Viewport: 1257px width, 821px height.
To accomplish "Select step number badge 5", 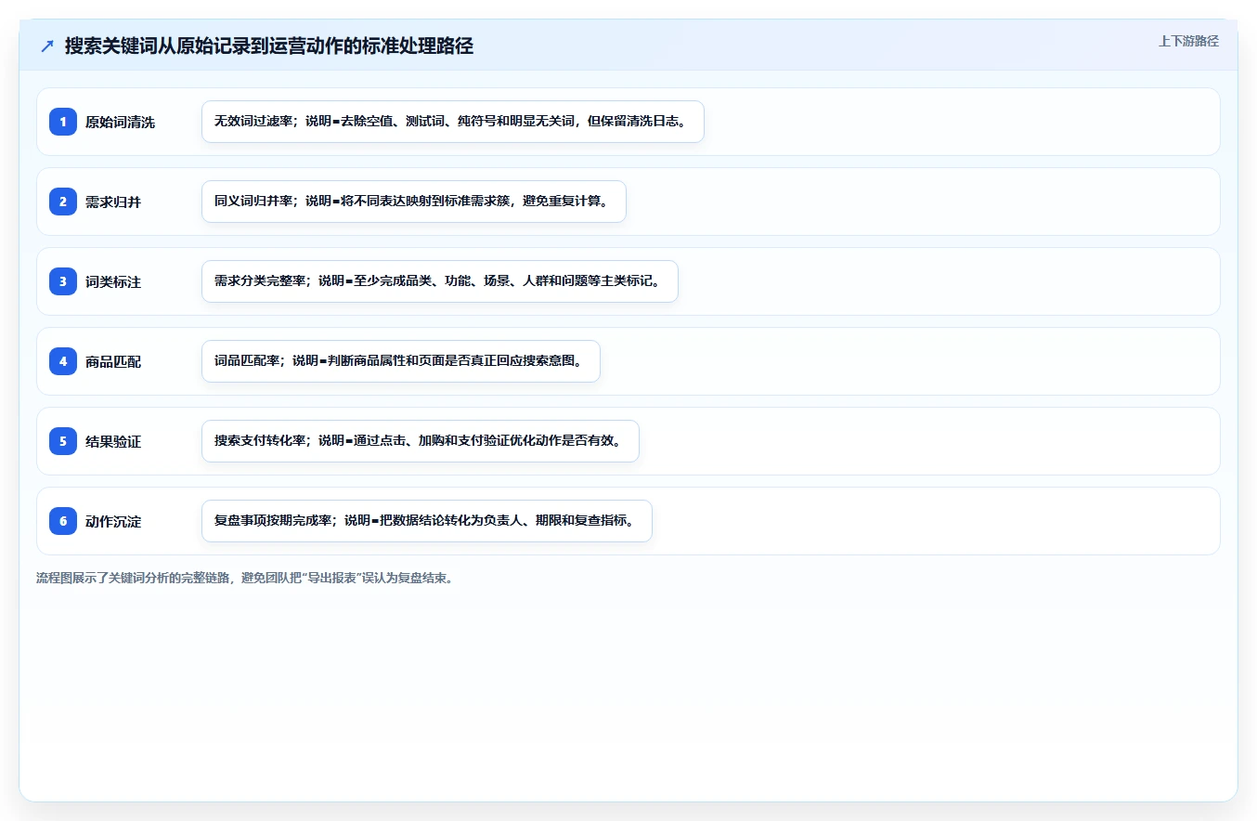I will pyautogui.click(x=63, y=441).
